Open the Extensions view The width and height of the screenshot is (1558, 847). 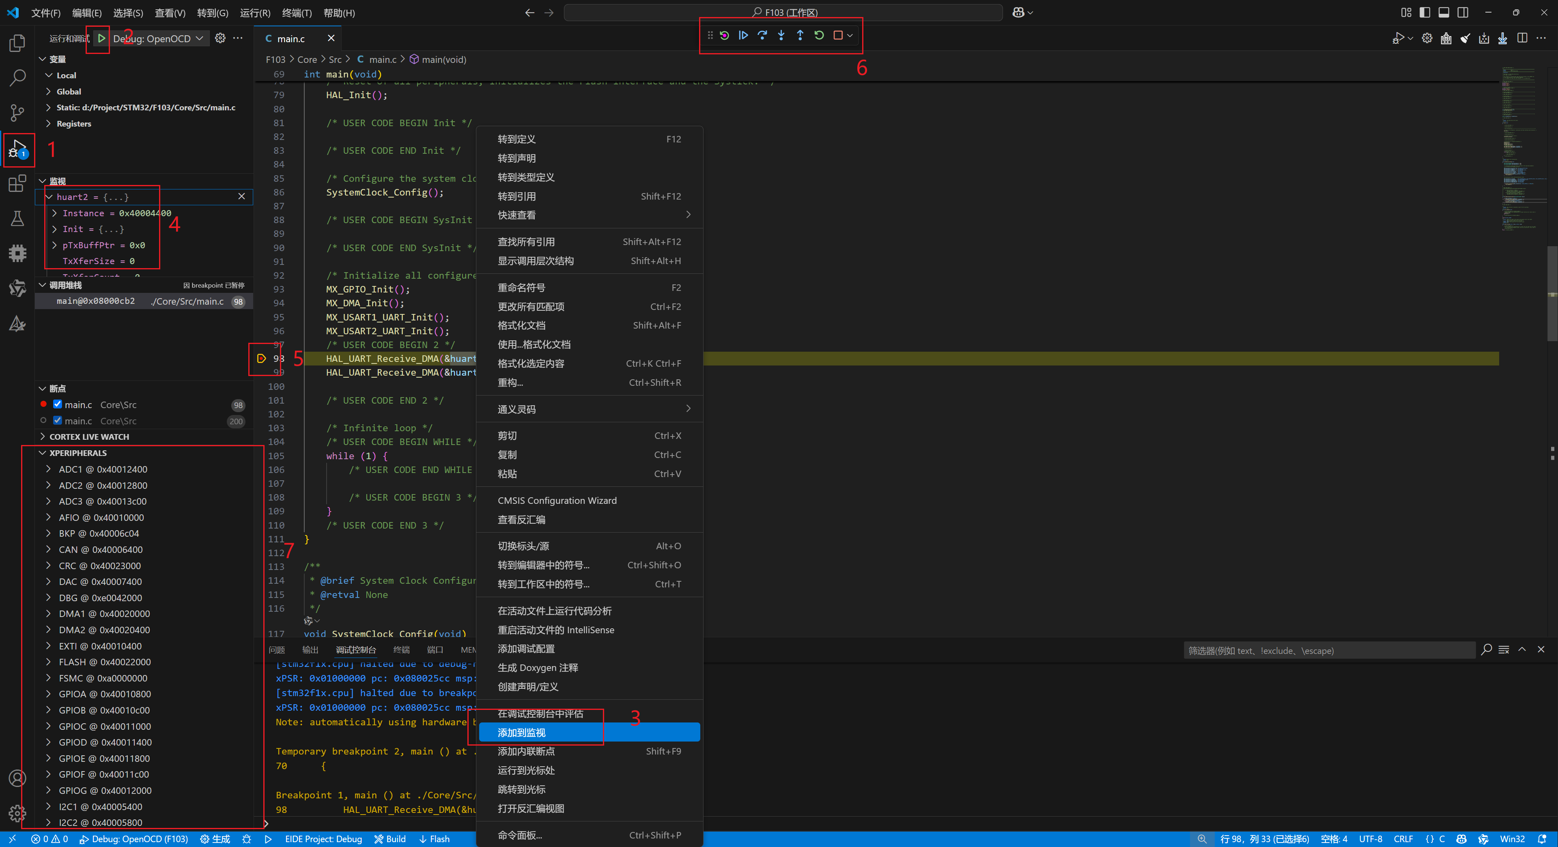[x=17, y=183]
